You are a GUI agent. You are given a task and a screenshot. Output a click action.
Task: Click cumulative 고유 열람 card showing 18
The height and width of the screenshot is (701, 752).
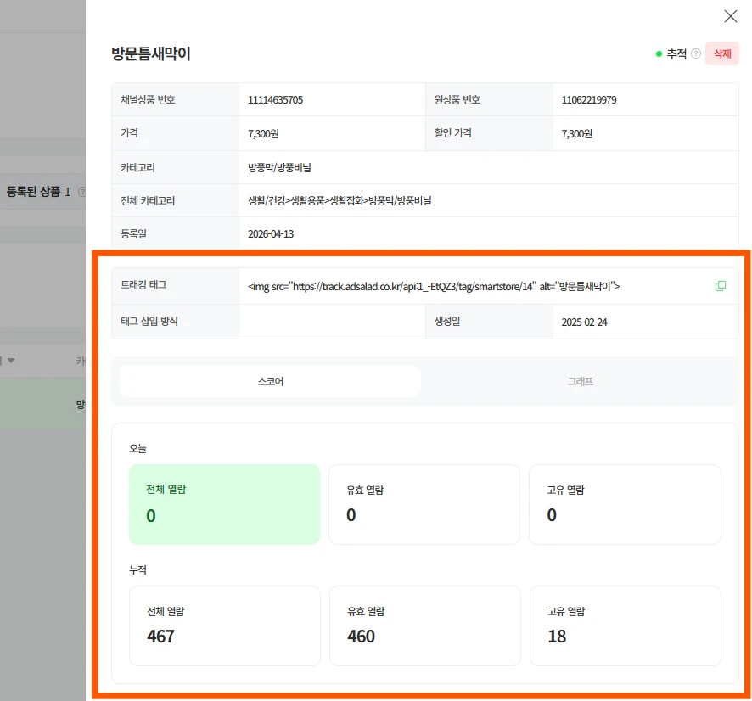pyautogui.click(x=624, y=625)
